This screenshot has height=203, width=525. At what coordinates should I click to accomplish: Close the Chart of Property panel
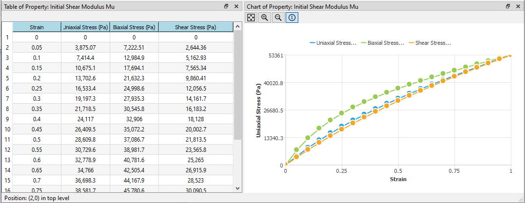pos(518,6)
